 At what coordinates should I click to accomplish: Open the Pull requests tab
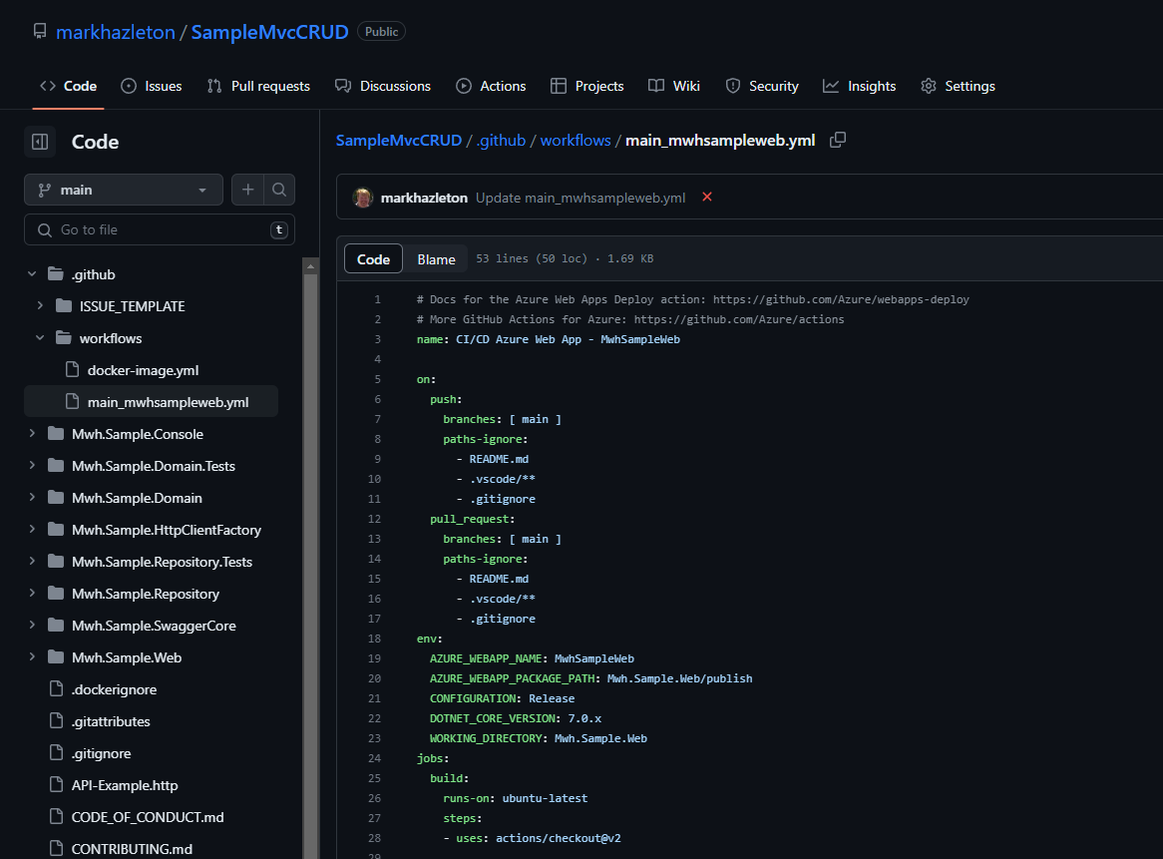(x=258, y=86)
